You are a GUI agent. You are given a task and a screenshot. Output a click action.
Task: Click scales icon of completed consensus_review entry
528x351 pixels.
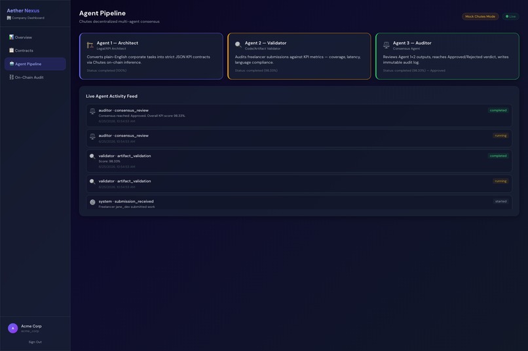(x=92, y=111)
